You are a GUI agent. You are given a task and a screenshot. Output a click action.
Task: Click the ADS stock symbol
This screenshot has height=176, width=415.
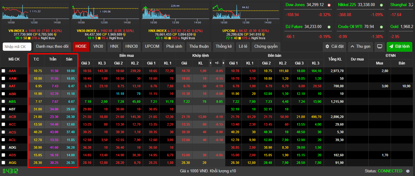[x=12, y=155]
